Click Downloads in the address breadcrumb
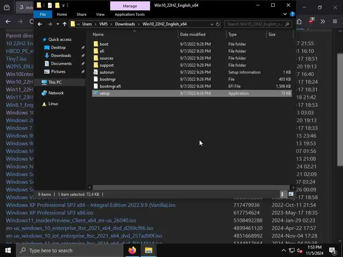The width and height of the screenshot is (343, 257). click(x=125, y=24)
